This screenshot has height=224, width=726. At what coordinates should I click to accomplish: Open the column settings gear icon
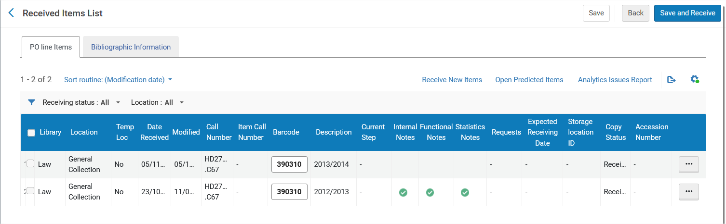click(x=695, y=79)
